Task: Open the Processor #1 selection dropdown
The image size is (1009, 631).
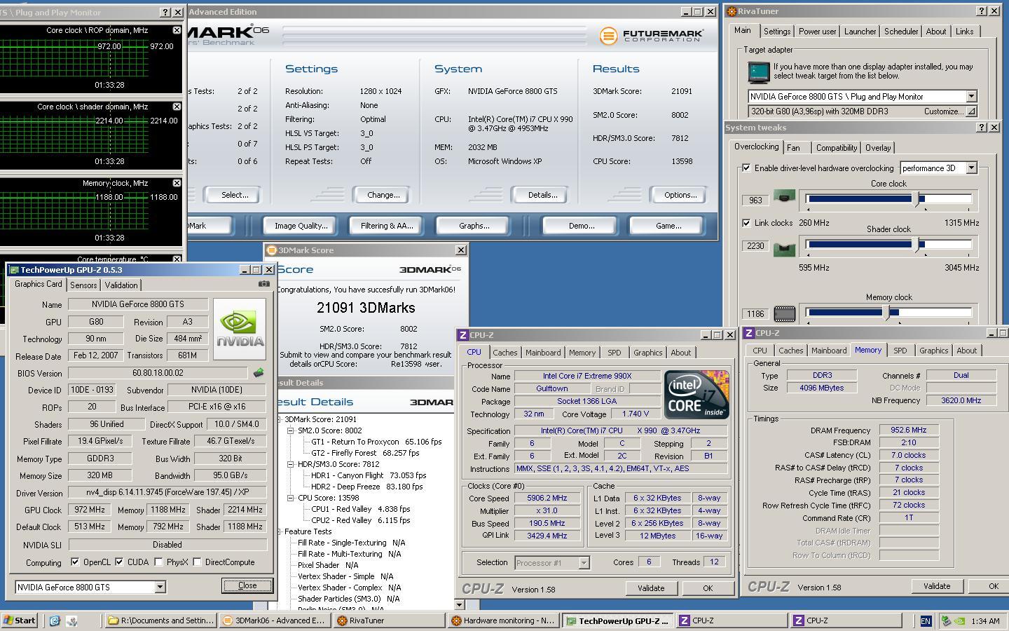Action: [584, 562]
